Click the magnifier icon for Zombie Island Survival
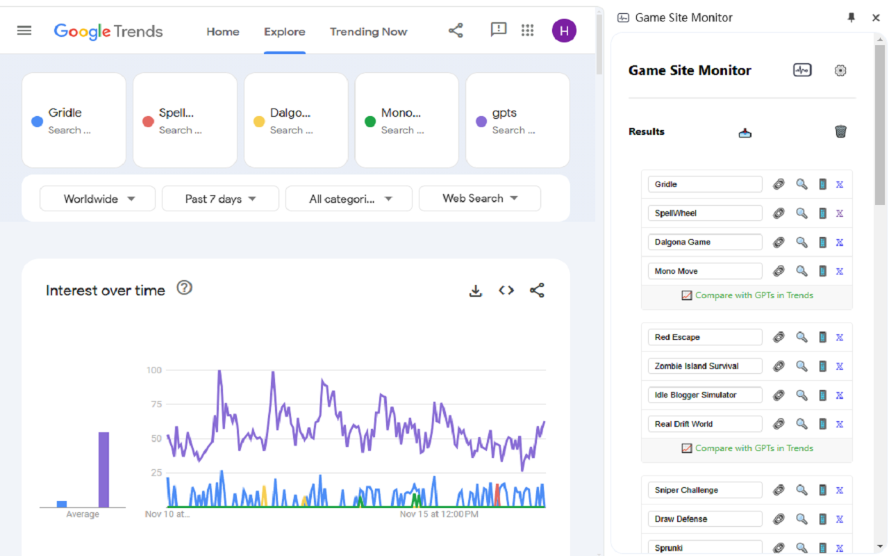The width and height of the screenshot is (889, 556). [801, 366]
